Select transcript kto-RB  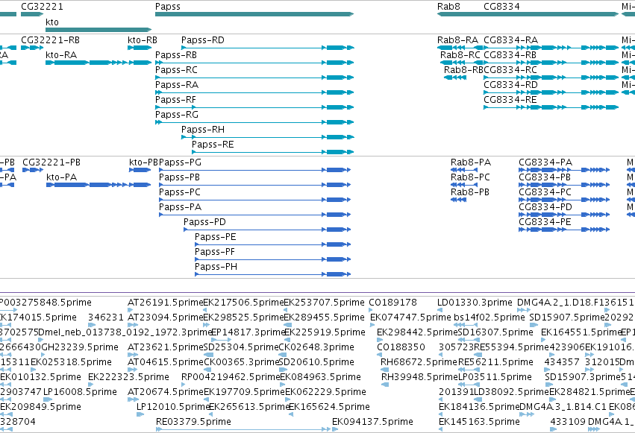click(140, 48)
